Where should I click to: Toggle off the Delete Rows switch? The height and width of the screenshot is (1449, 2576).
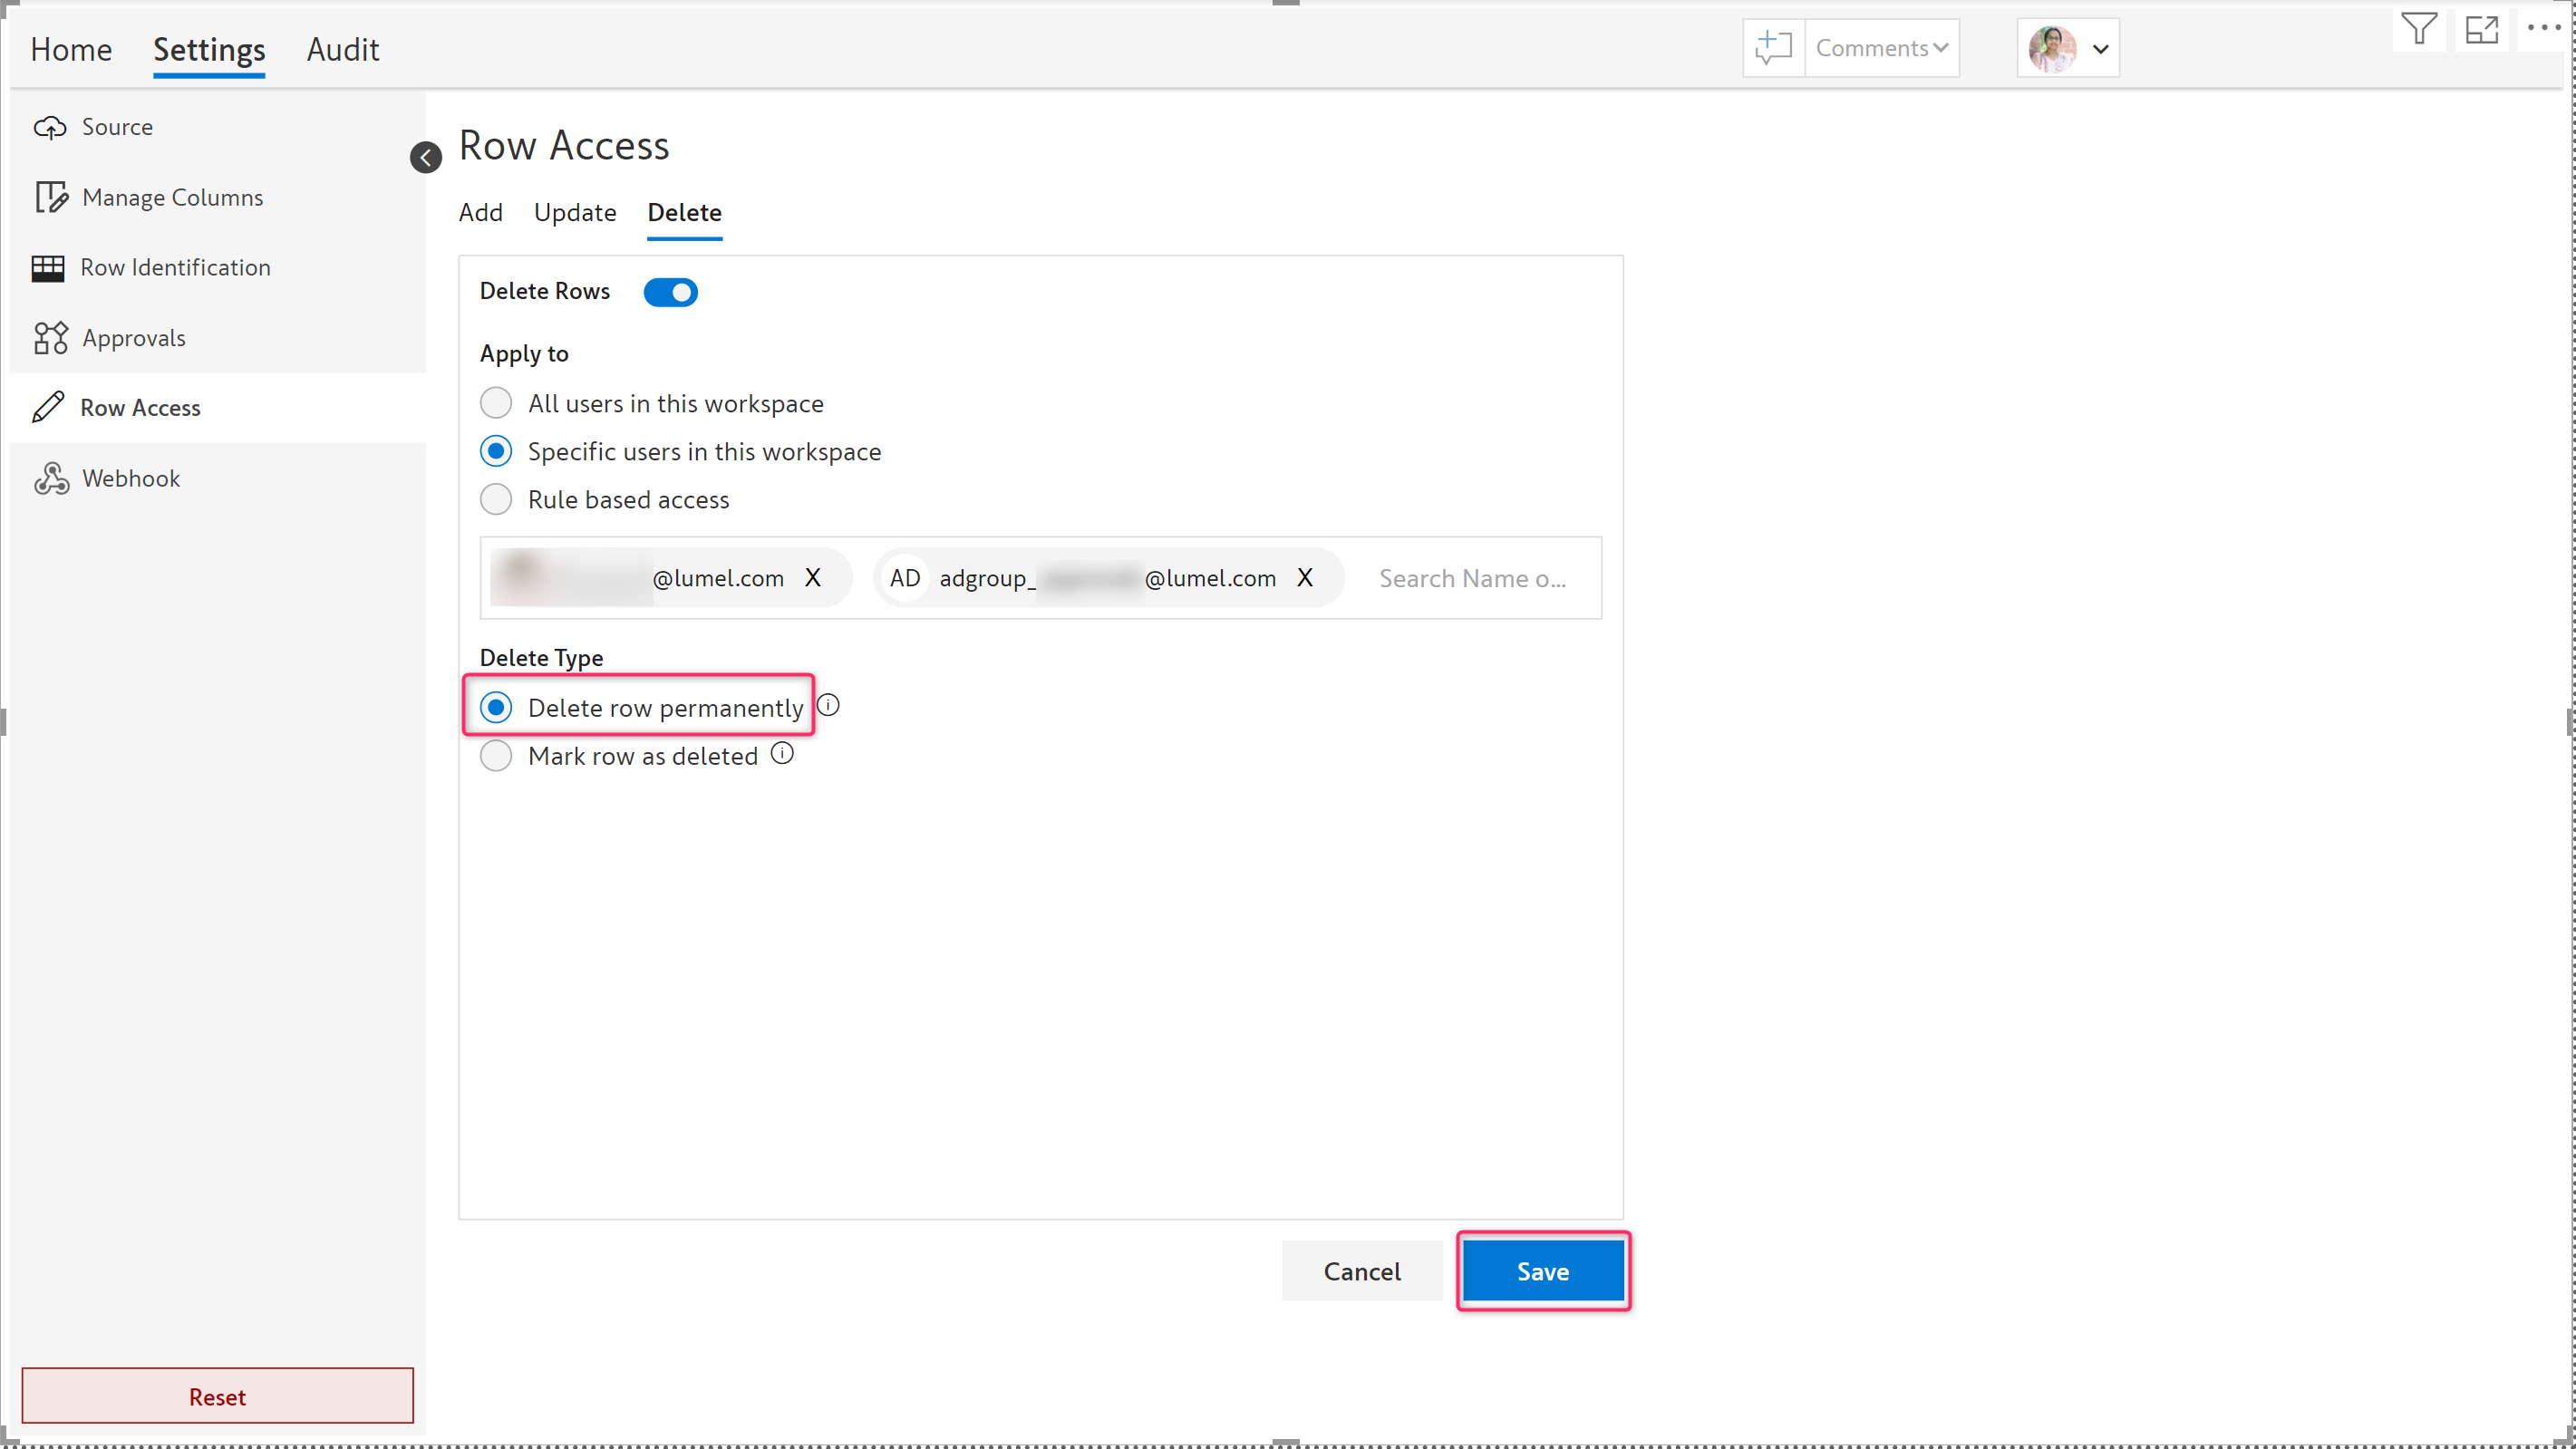tap(670, 292)
